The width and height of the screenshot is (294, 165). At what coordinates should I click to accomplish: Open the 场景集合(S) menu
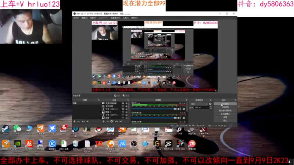(115, 18)
